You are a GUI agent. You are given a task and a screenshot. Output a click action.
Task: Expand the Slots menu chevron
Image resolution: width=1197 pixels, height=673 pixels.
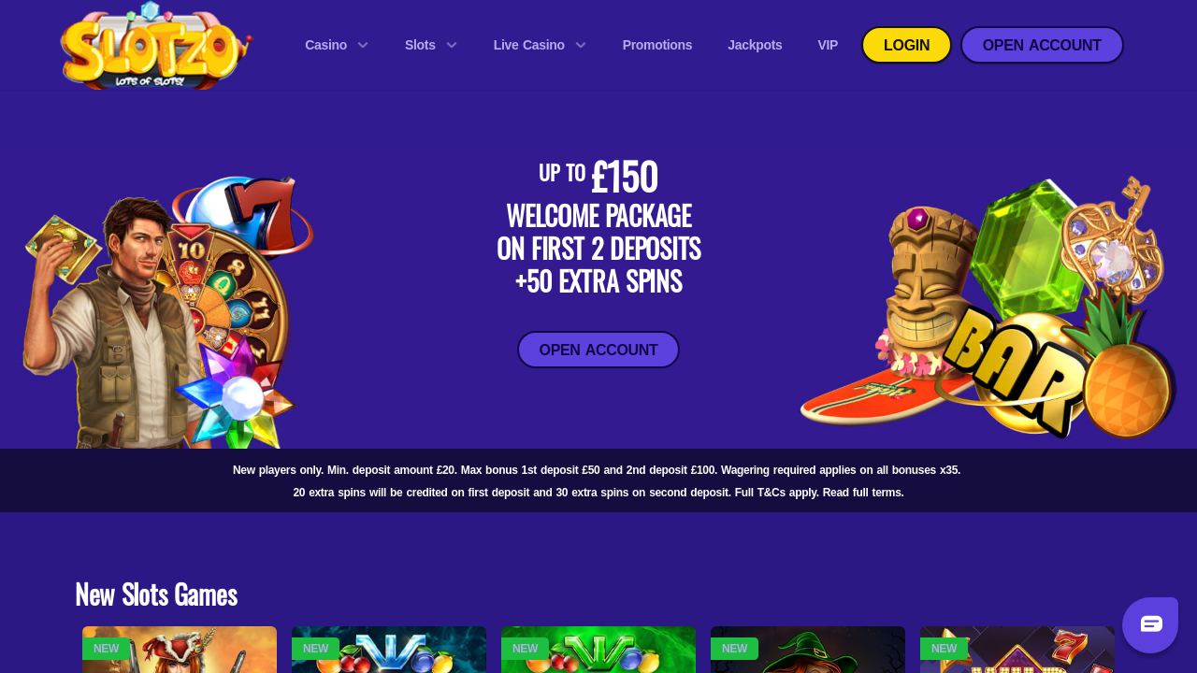[x=452, y=45]
